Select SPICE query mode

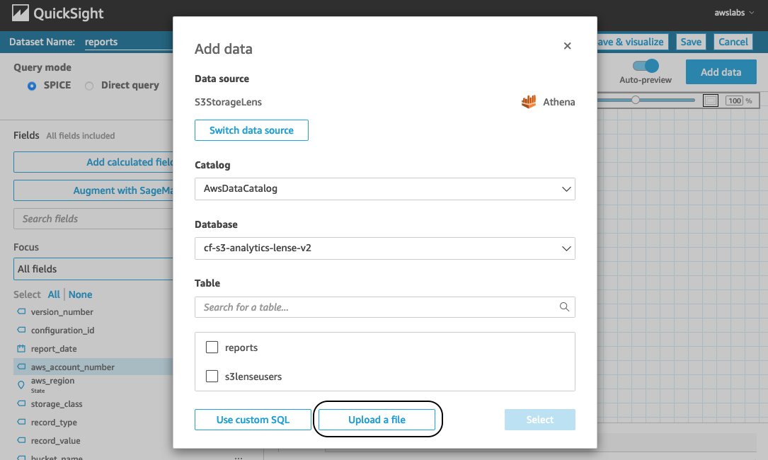32,86
